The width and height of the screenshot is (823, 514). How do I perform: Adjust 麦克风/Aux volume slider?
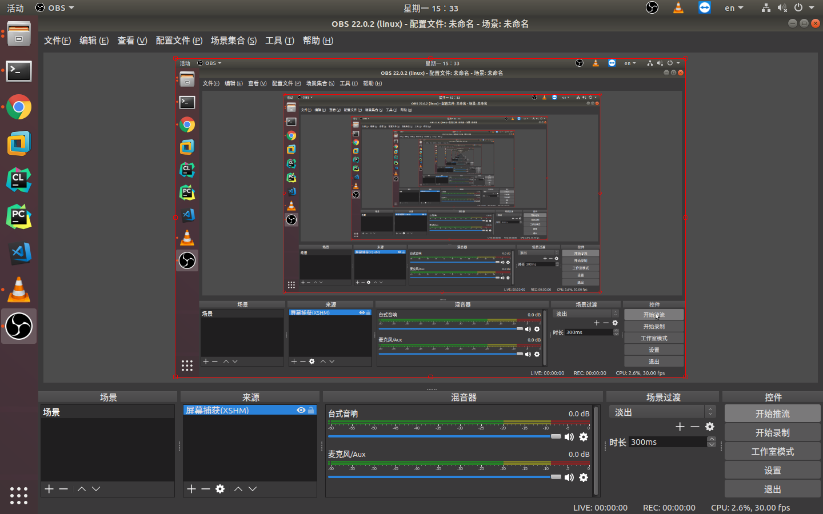[x=445, y=477]
